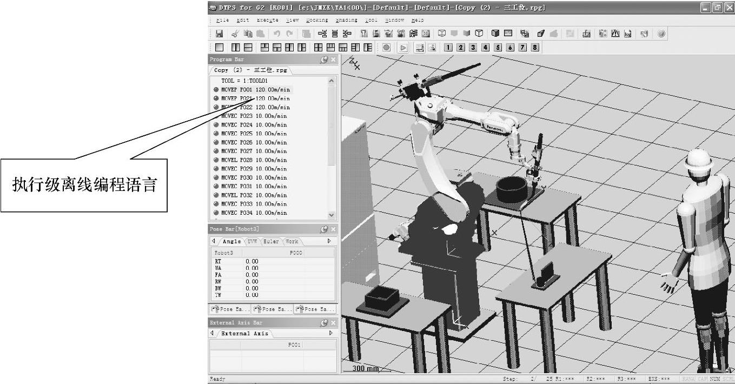Screen dimensions: 735x384
Task: Show earlier Pose Bar tabs with left arrow
Action: click(x=213, y=241)
